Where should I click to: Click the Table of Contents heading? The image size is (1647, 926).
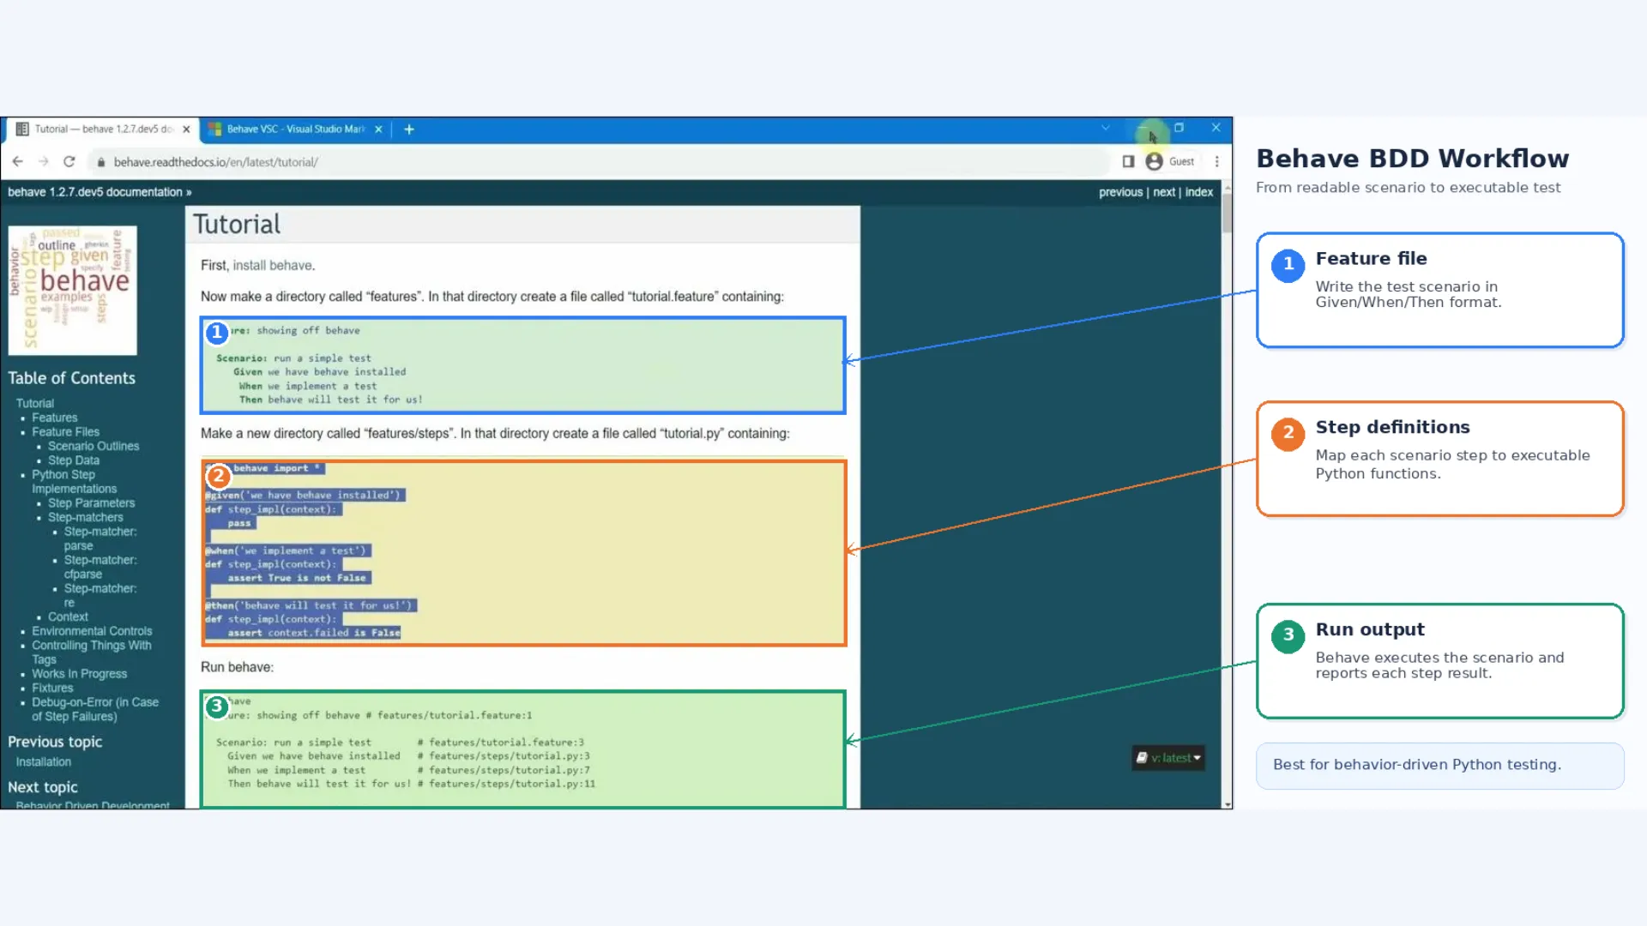point(71,378)
